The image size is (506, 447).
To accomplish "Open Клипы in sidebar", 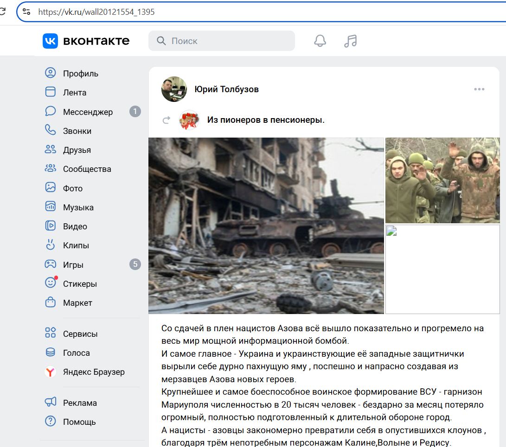I will tap(76, 246).
